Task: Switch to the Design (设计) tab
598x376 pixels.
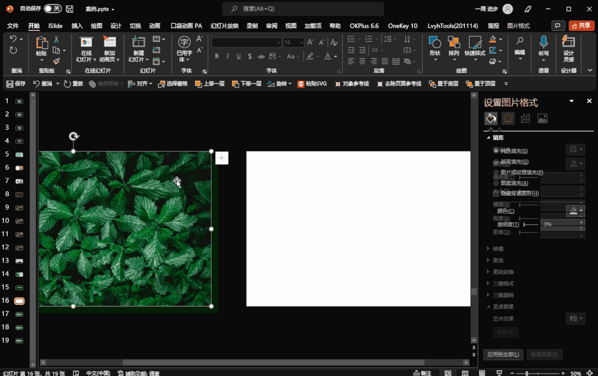Action: 116,26
